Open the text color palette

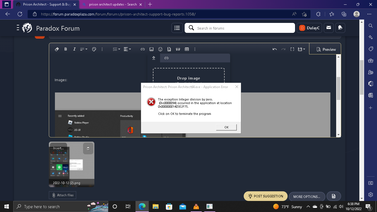click(x=94, y=49)
